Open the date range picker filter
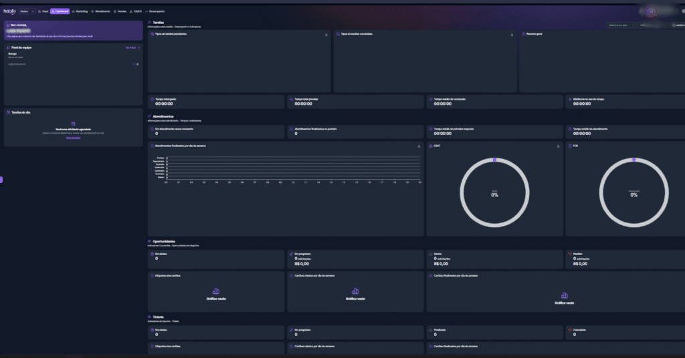 (652, 25)
